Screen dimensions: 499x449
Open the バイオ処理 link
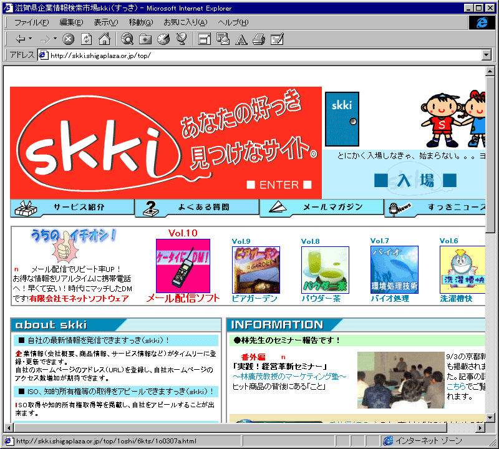[390, 299]
